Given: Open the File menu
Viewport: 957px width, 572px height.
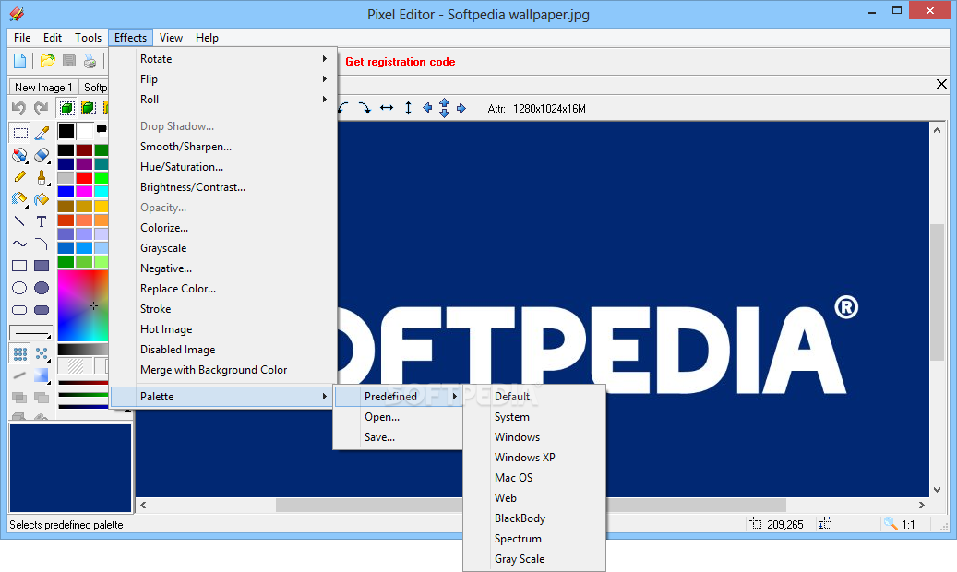Looking at the screenshot, I should 22,37.
